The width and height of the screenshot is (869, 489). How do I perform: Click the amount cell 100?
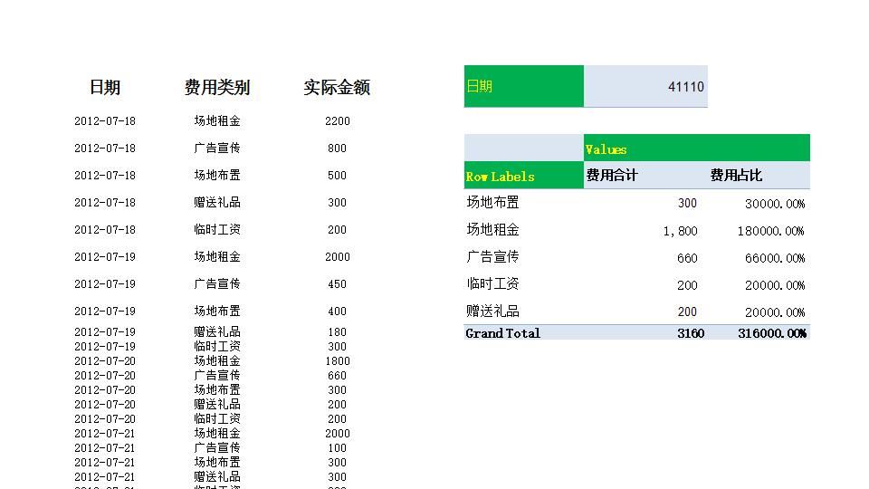coord(337,447)
